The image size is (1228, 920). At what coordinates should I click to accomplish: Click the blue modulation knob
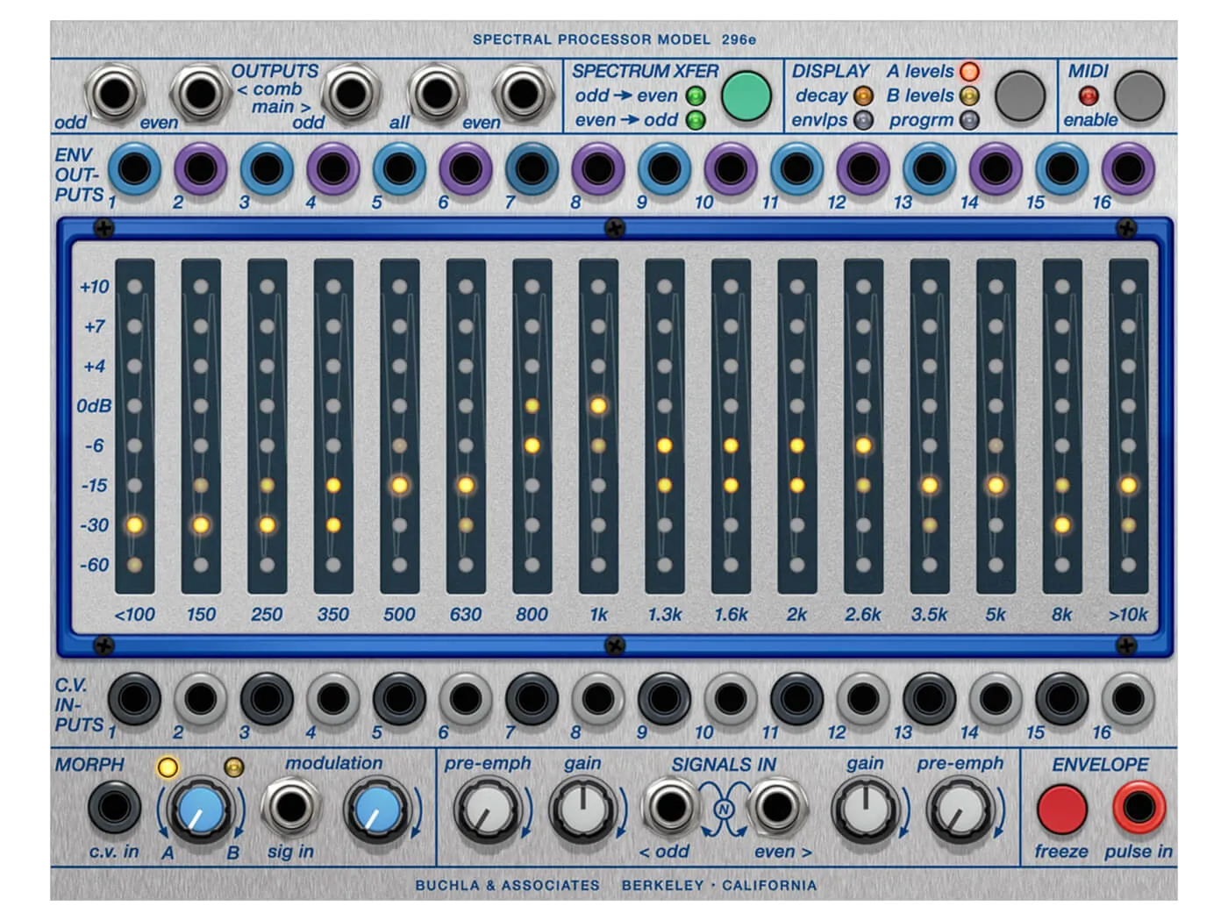(x=376, y=811)
